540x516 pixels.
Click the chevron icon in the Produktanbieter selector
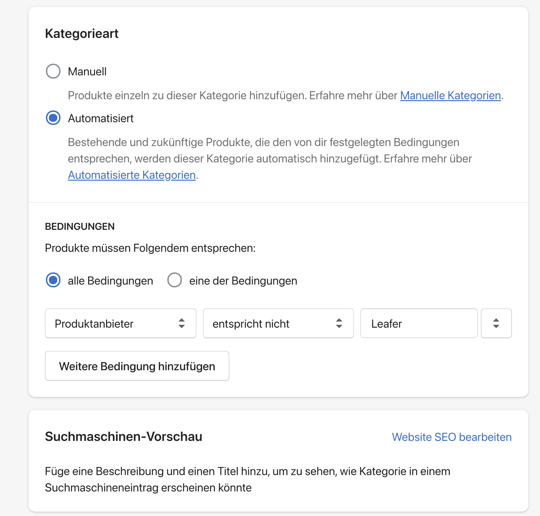point(182,323)
